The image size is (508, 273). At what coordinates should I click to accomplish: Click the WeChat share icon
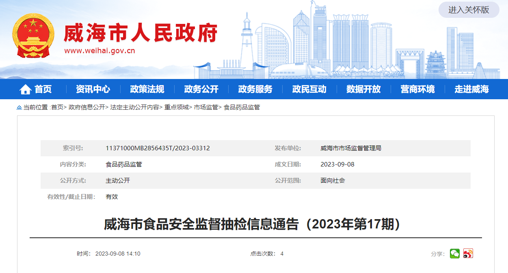(455, 254)
